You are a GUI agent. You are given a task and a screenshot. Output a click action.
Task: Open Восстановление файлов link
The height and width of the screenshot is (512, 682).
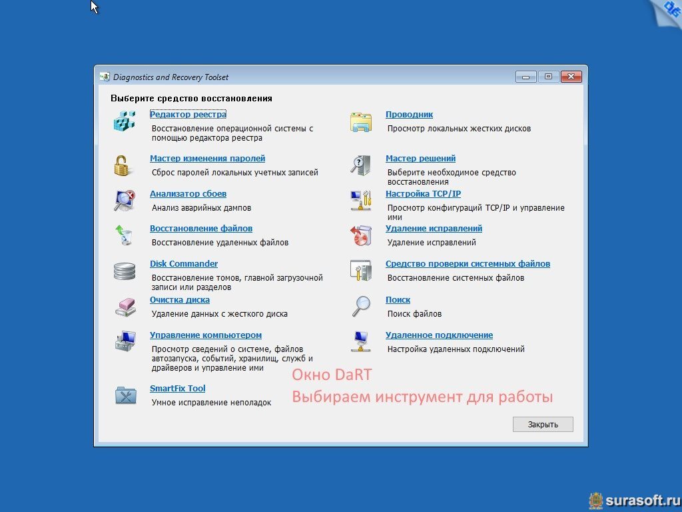tap(201, 229)
